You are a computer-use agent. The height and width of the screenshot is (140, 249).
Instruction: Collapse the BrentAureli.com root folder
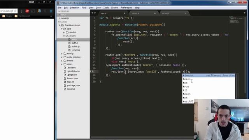(x=60, y=25)
